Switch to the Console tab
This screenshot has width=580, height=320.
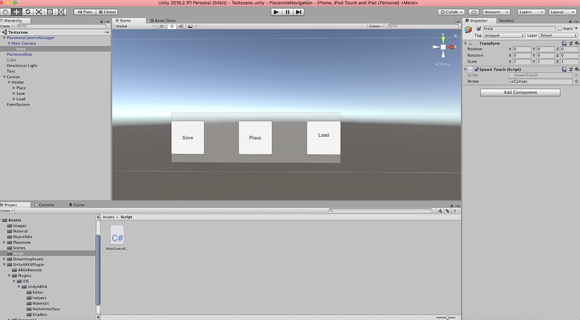44,205
